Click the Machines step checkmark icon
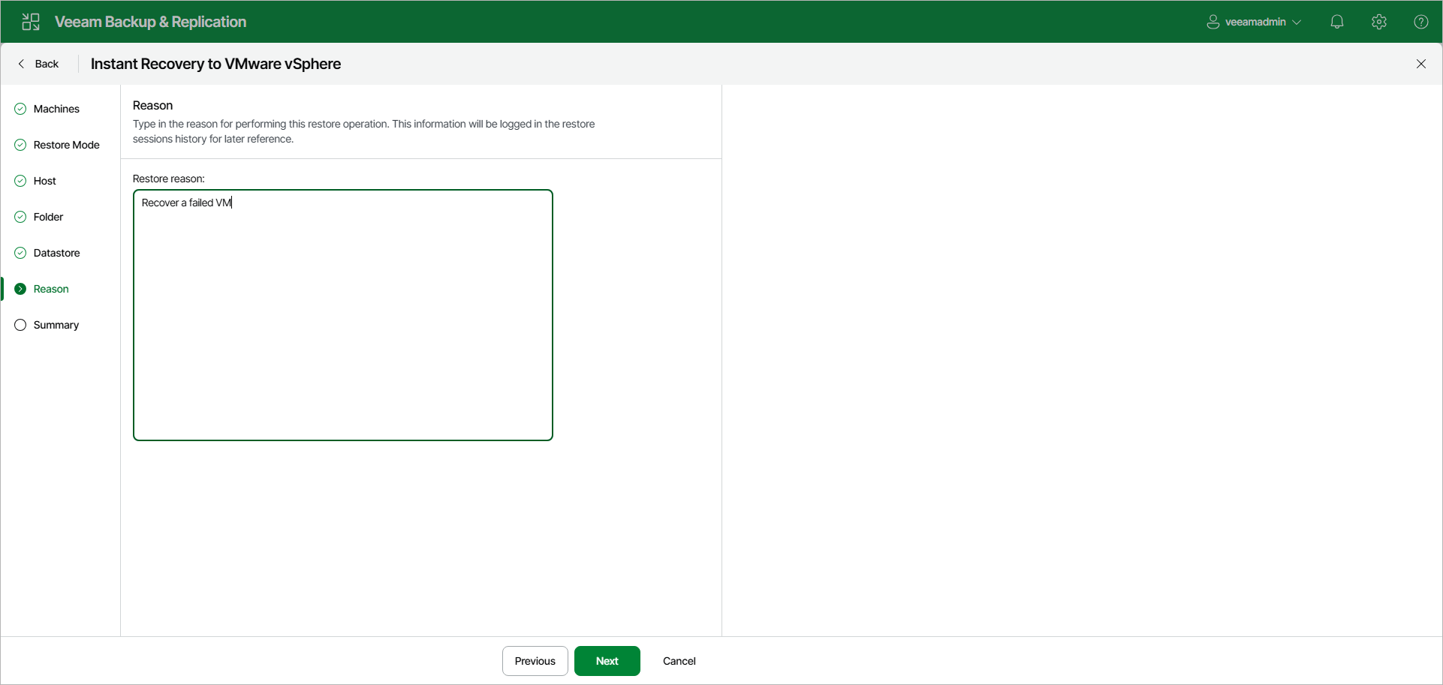Screen dimensions: 1443x685 pos(20,109)
